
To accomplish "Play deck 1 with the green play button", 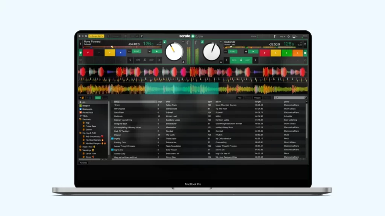I will [157, 51].
